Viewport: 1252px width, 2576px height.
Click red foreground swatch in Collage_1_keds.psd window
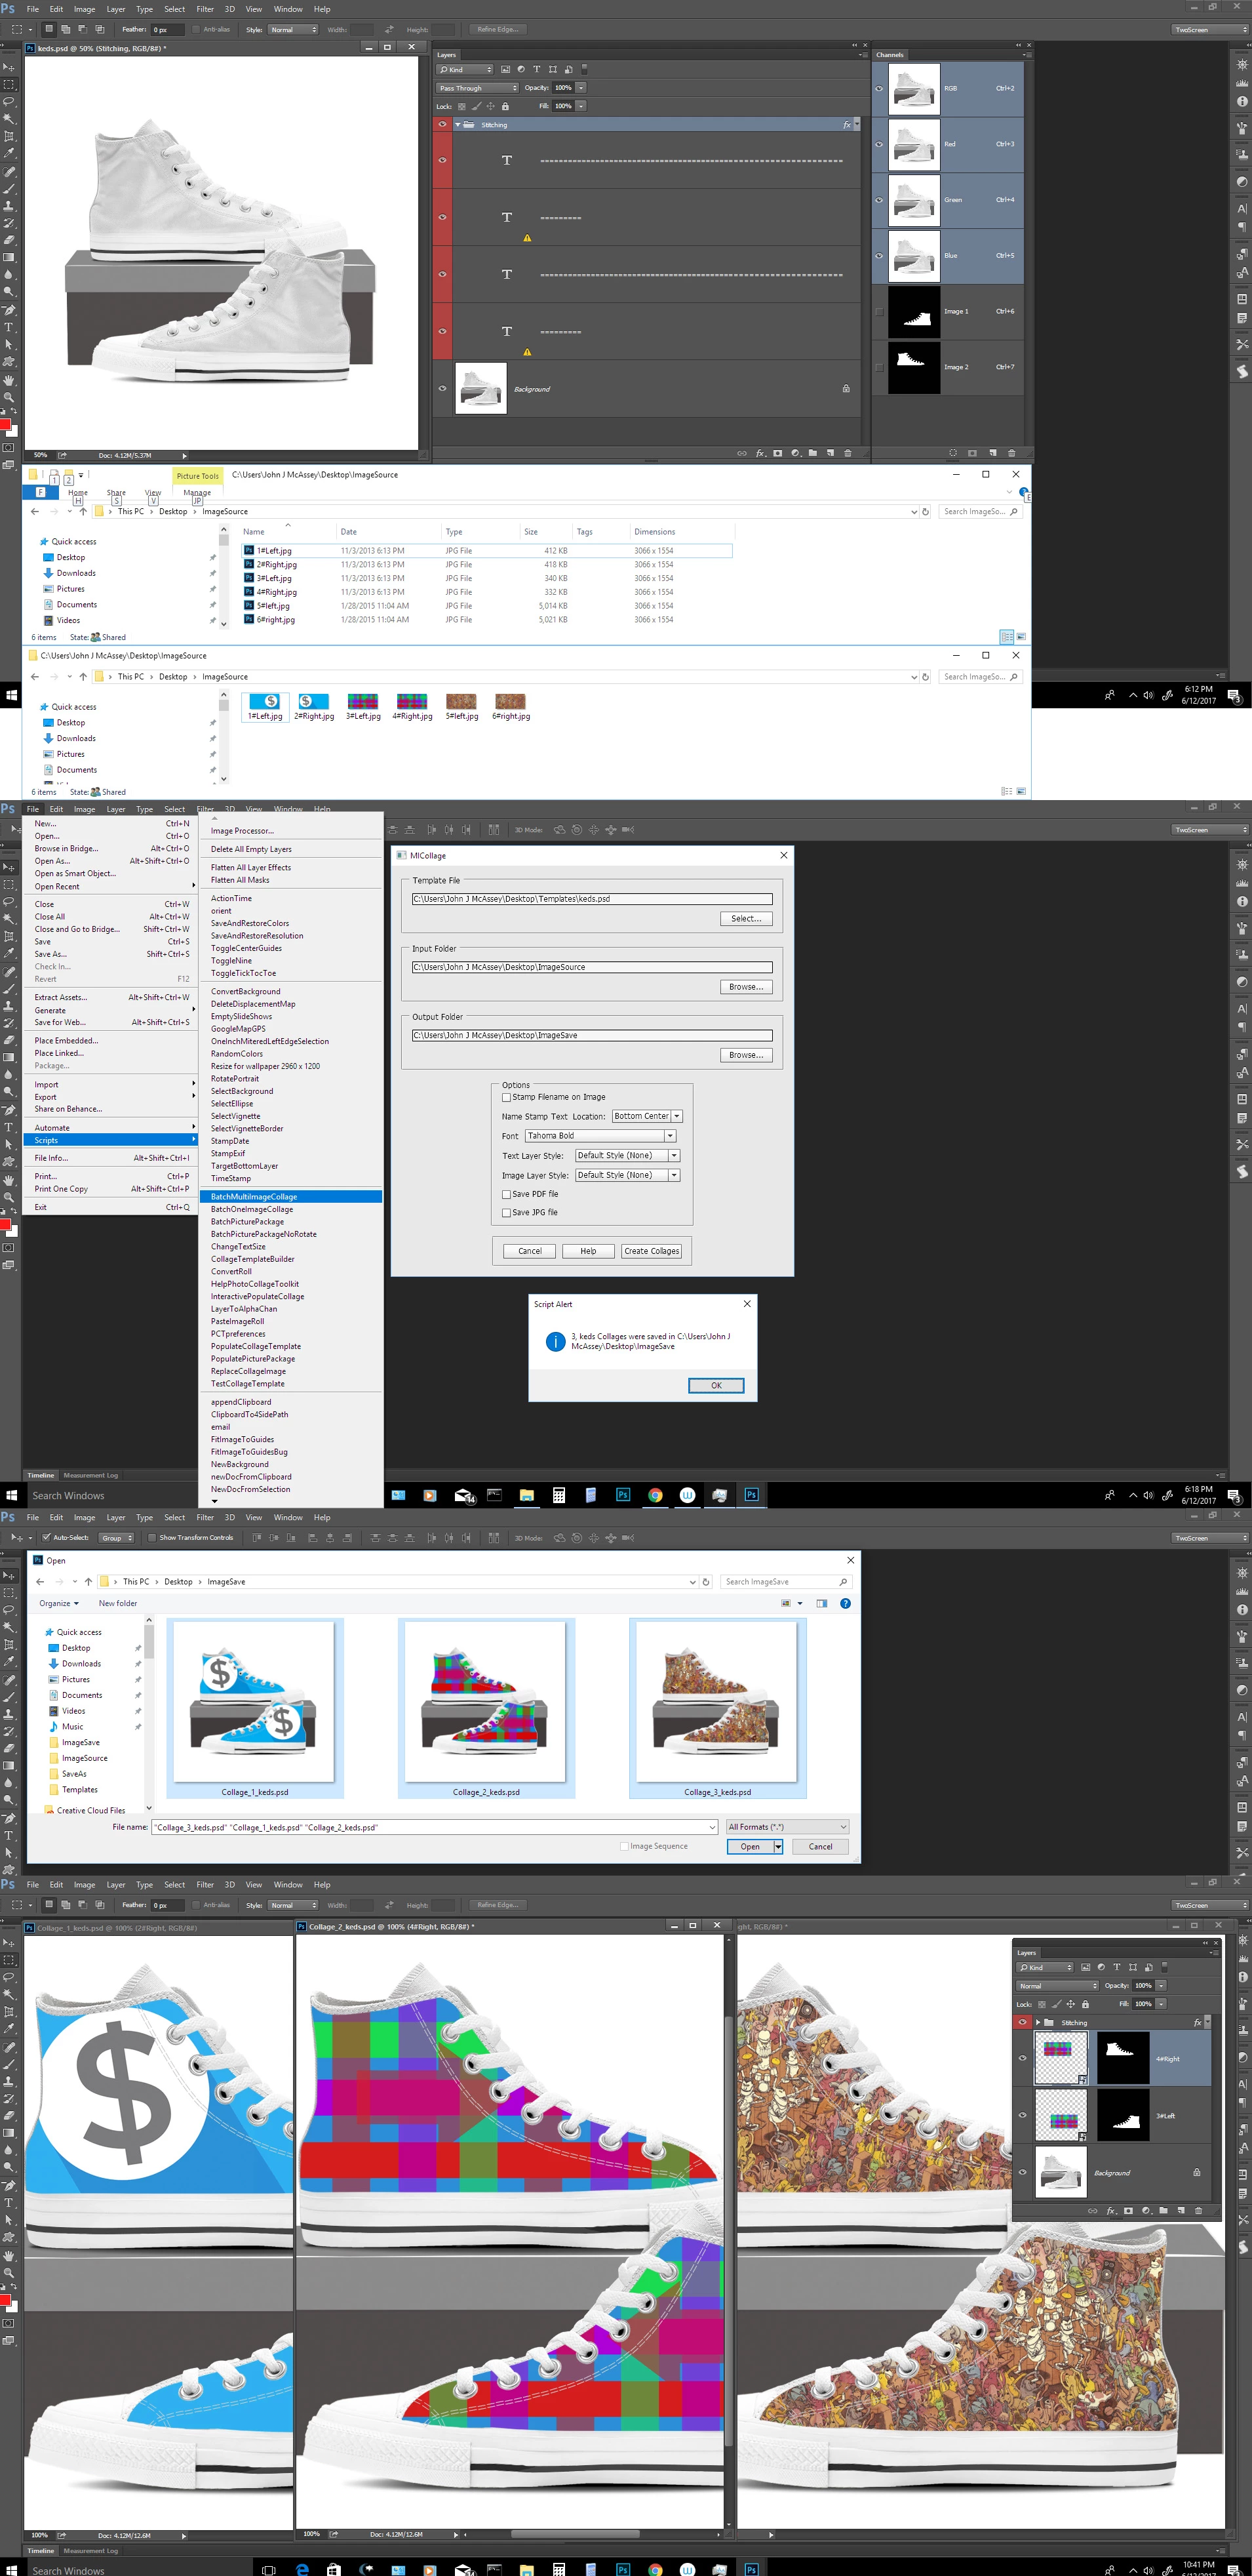coord(4,2300)
